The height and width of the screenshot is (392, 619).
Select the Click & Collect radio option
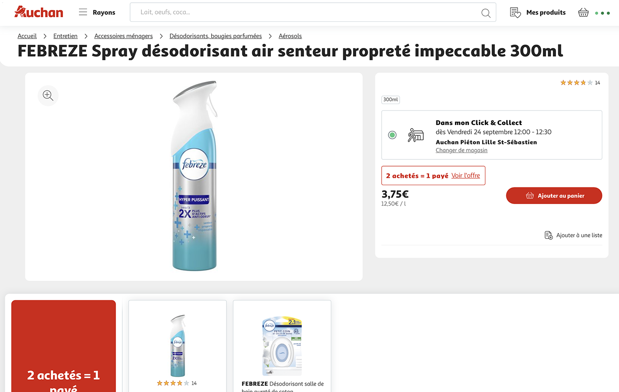[392, 135]
